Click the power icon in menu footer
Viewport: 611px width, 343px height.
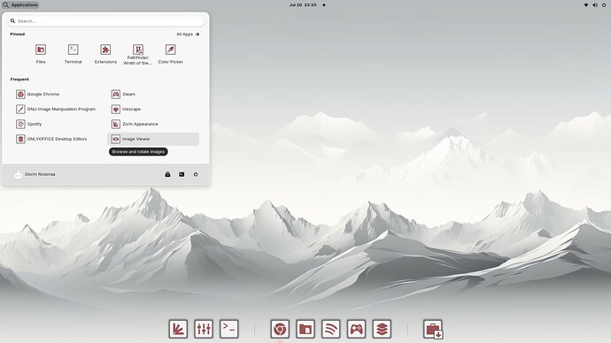click(x=196, y=174)
